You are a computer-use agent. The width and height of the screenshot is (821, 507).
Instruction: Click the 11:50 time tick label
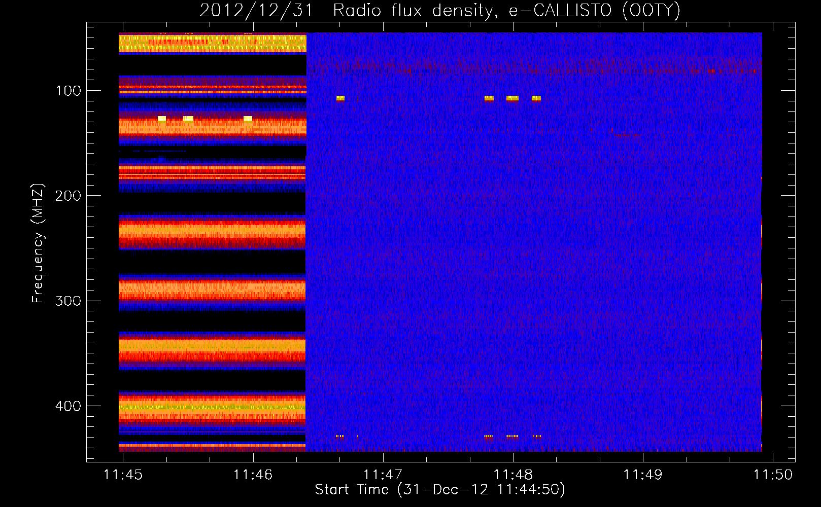coord(773,475)
